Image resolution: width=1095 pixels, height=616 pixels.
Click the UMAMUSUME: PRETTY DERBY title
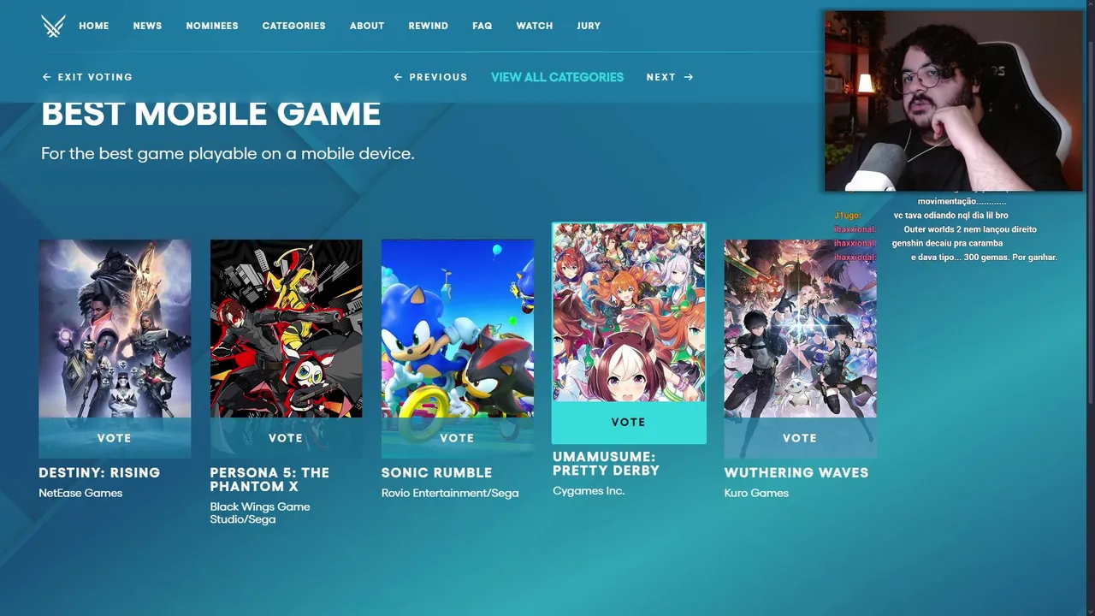tap(606, 464)
